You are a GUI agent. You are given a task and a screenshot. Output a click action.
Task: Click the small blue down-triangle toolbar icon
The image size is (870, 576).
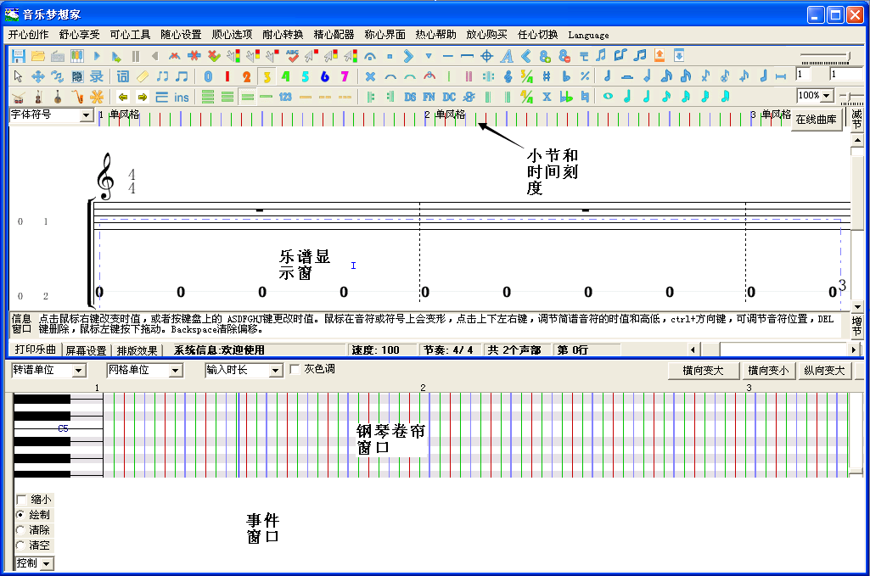(429, 56)
